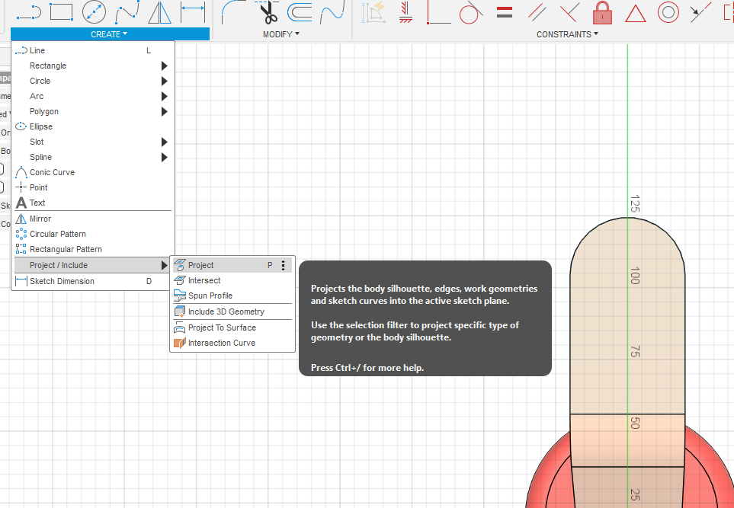Choose the Concentric constraint icon
Image resolution: width=734 pixels, height=508 pixels.
coord(668,11)
